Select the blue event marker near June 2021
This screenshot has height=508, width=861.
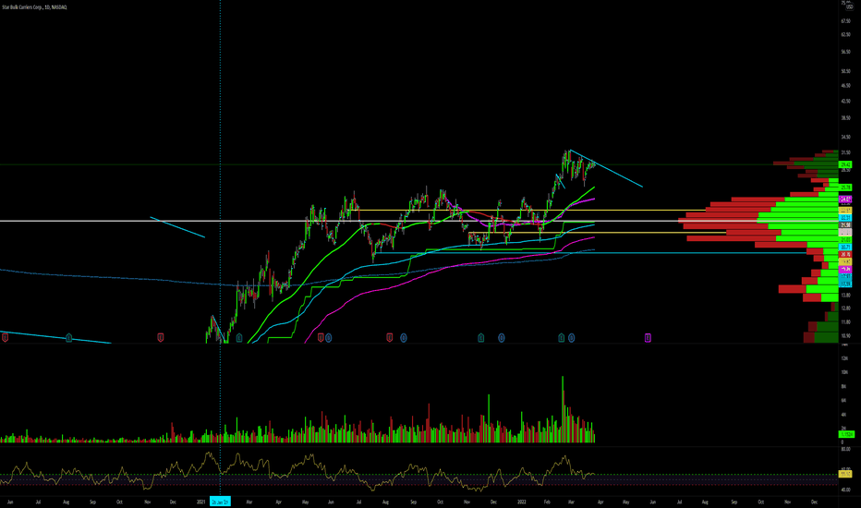[x=328, y=338]
